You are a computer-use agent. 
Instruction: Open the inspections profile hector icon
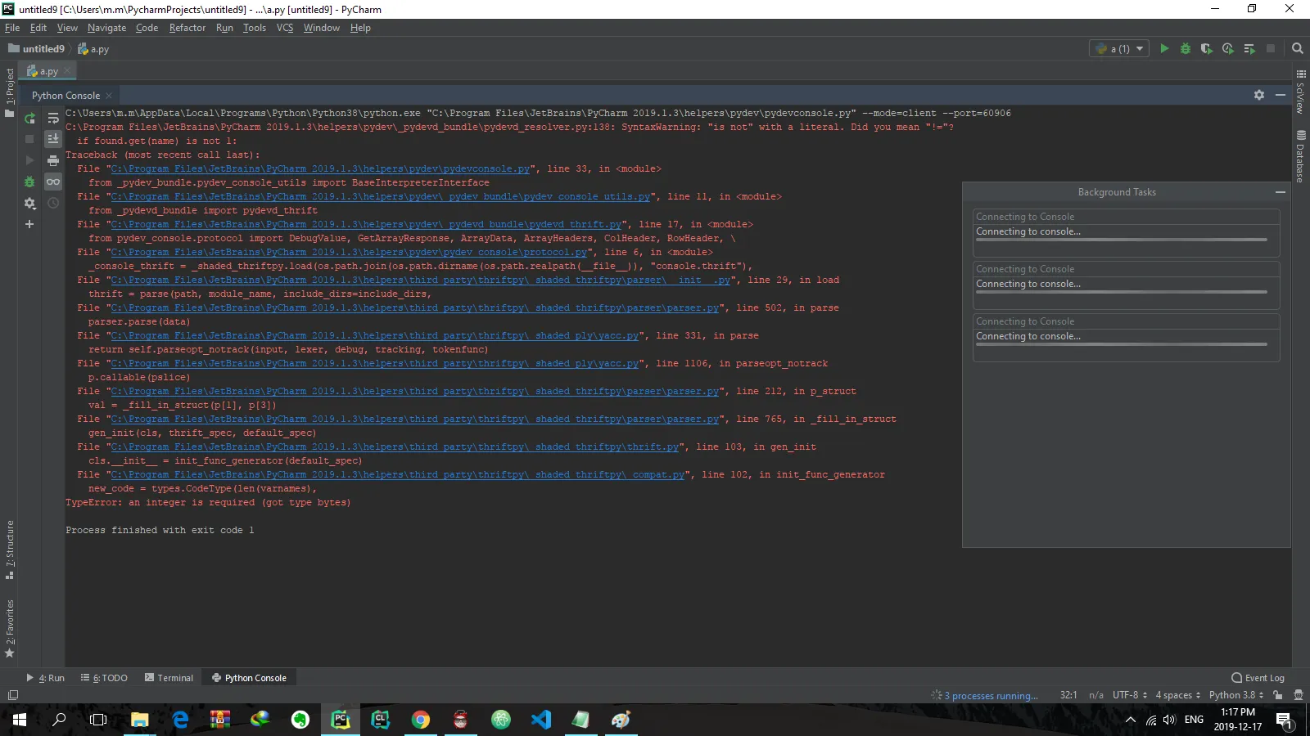click(1298, 695)
